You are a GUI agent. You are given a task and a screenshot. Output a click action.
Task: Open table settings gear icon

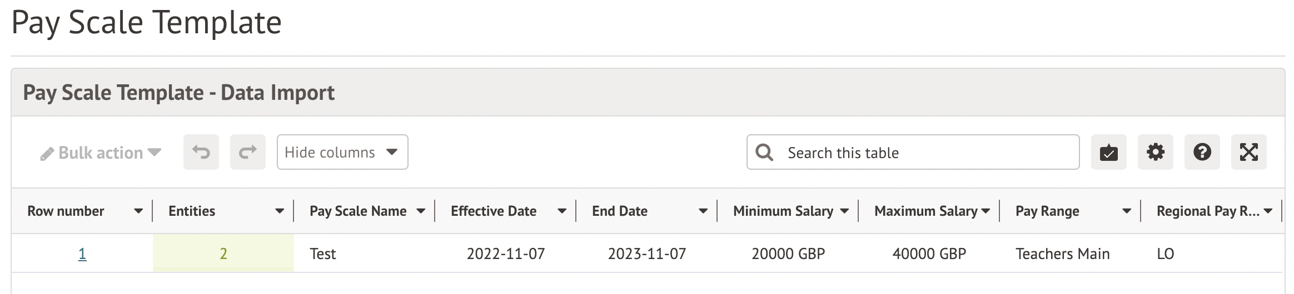[1155, 152]
